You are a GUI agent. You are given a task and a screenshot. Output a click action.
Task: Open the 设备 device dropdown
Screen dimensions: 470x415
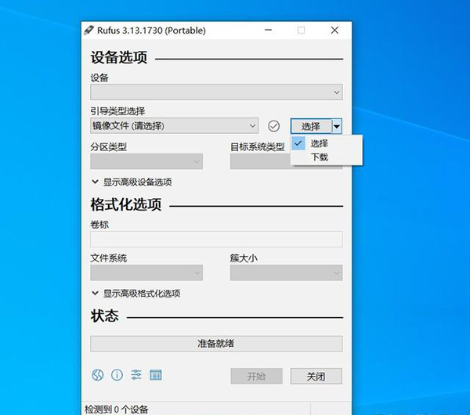216,92
